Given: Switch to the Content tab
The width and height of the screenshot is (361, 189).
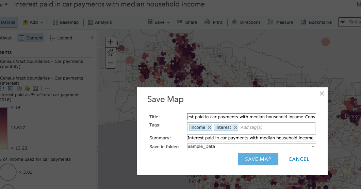Looking at the screenshot, I should tap(31, 38).
